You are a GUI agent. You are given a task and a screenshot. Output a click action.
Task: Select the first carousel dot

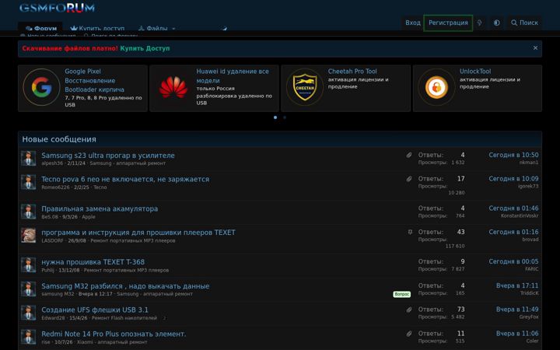[275, 117]
